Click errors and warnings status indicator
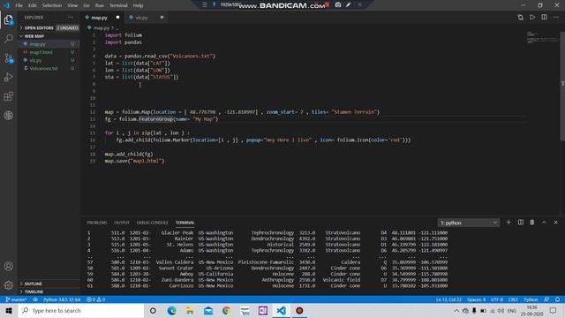565x318 pixels. click(96, 299)
